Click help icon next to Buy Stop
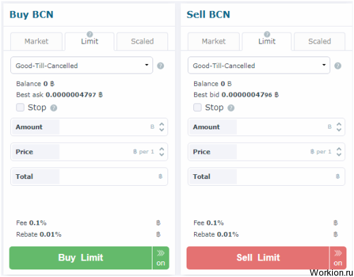The image size is (354, 277). [x=54, y=108]
